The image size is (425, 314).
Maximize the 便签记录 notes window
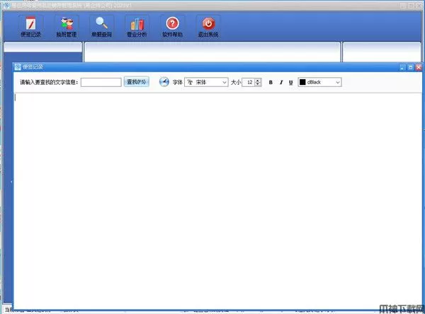[410, 67]
